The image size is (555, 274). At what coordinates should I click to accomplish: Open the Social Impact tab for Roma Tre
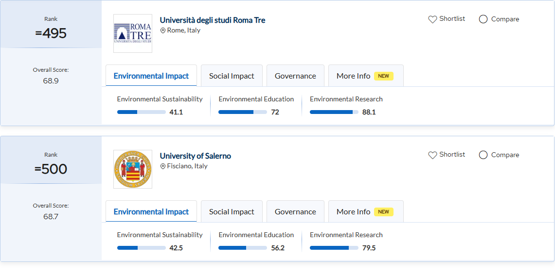coord(232,76)
